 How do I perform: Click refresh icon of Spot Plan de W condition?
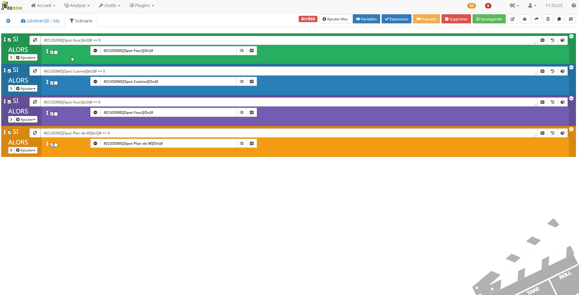tap(35, 133)
